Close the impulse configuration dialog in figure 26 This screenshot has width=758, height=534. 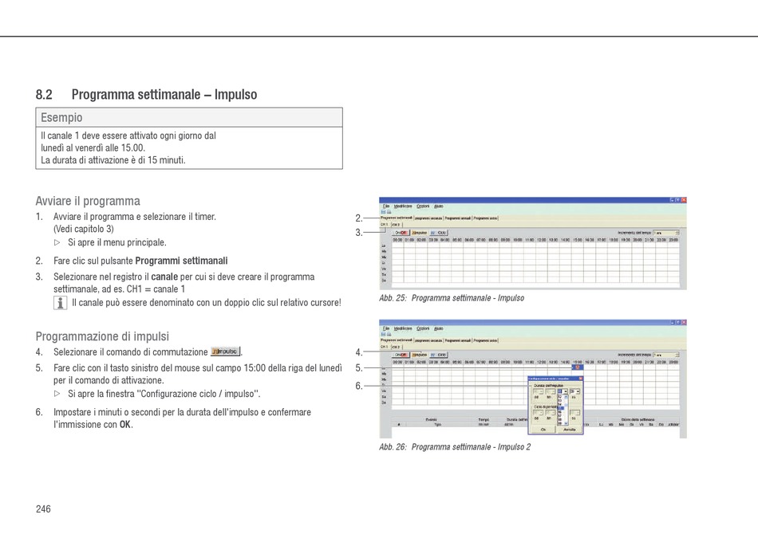[x=581, y=379]
